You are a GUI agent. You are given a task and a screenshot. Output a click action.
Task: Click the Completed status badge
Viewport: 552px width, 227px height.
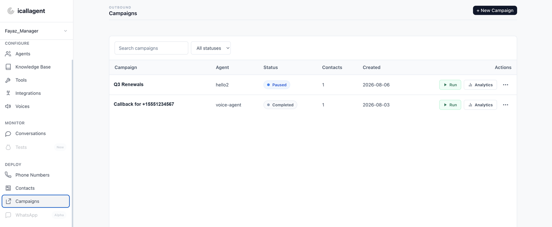point(280,105)
